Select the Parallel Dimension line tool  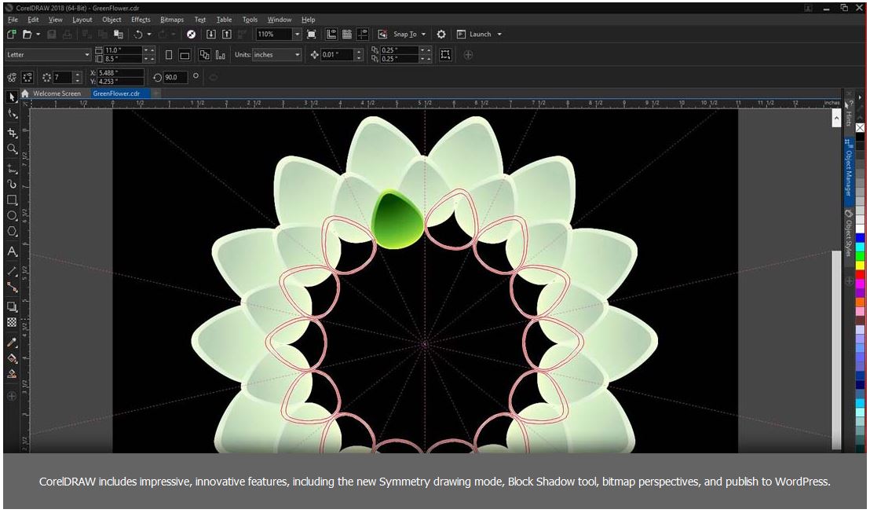coord(12,271)
